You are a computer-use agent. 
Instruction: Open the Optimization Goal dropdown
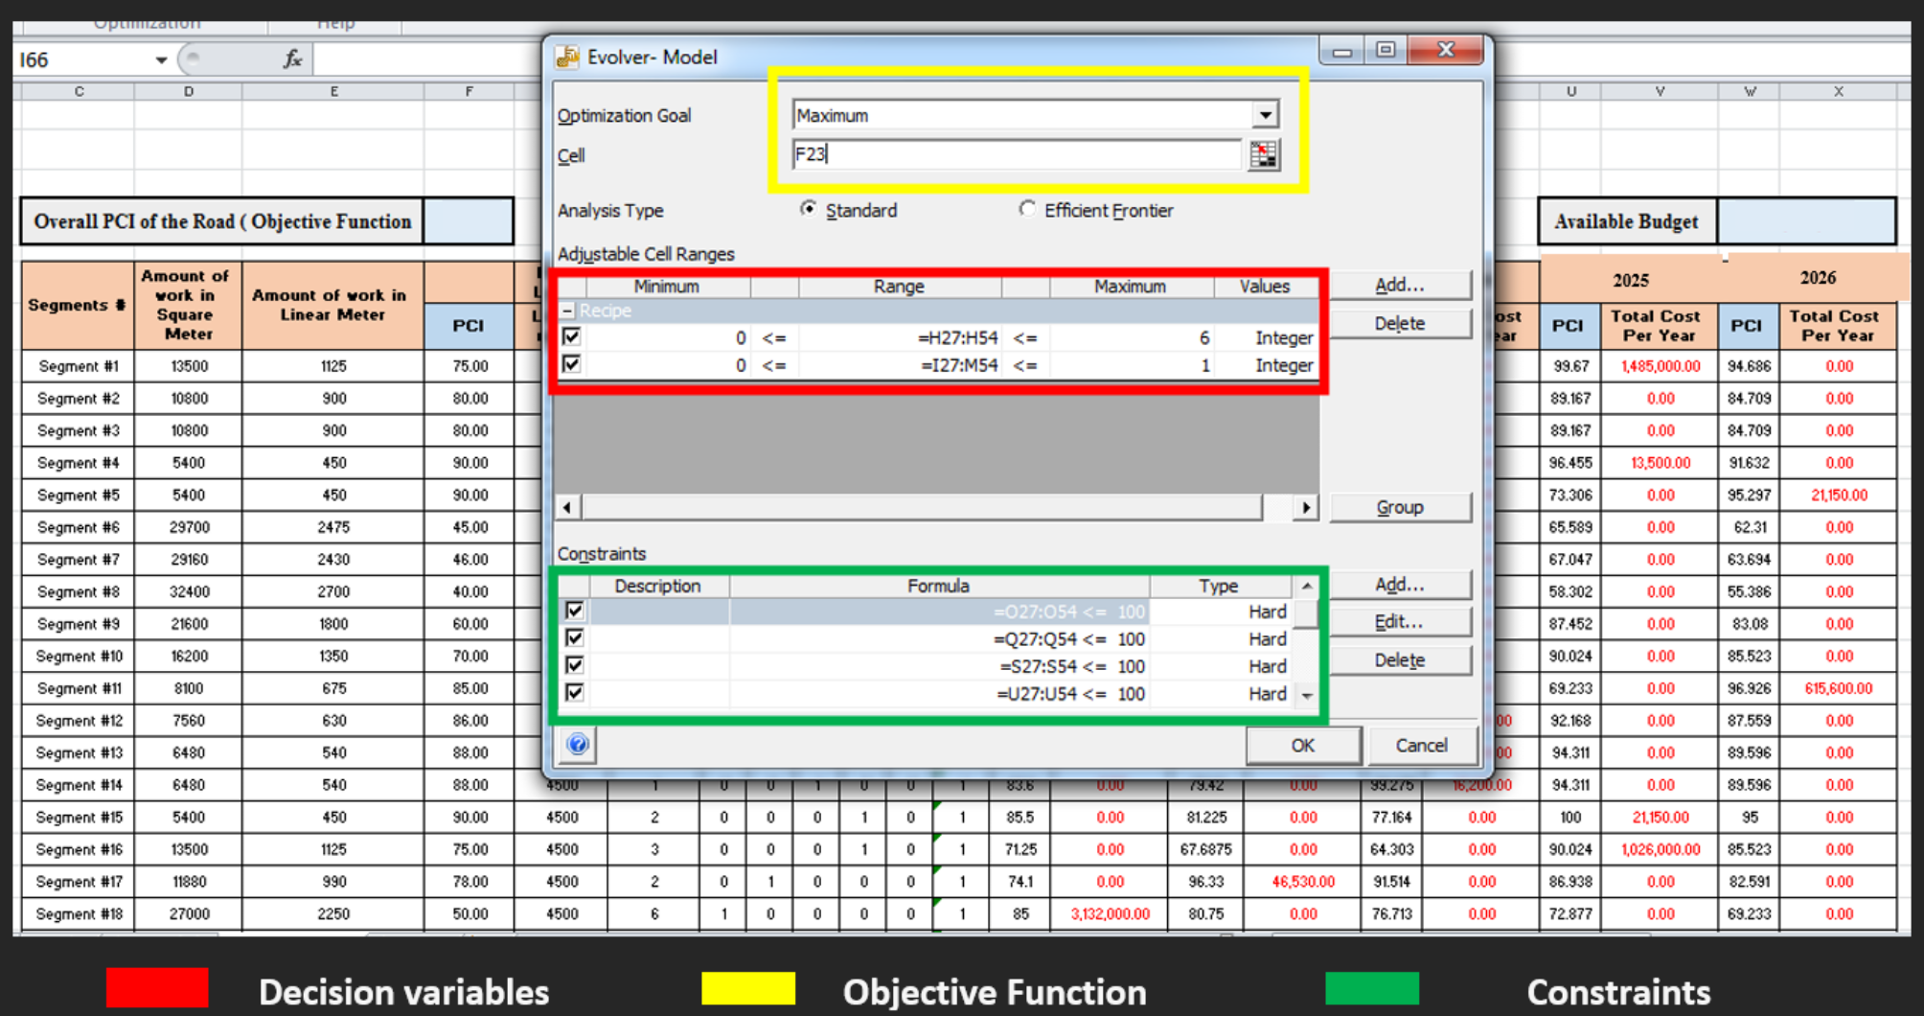click(1265, 115)
